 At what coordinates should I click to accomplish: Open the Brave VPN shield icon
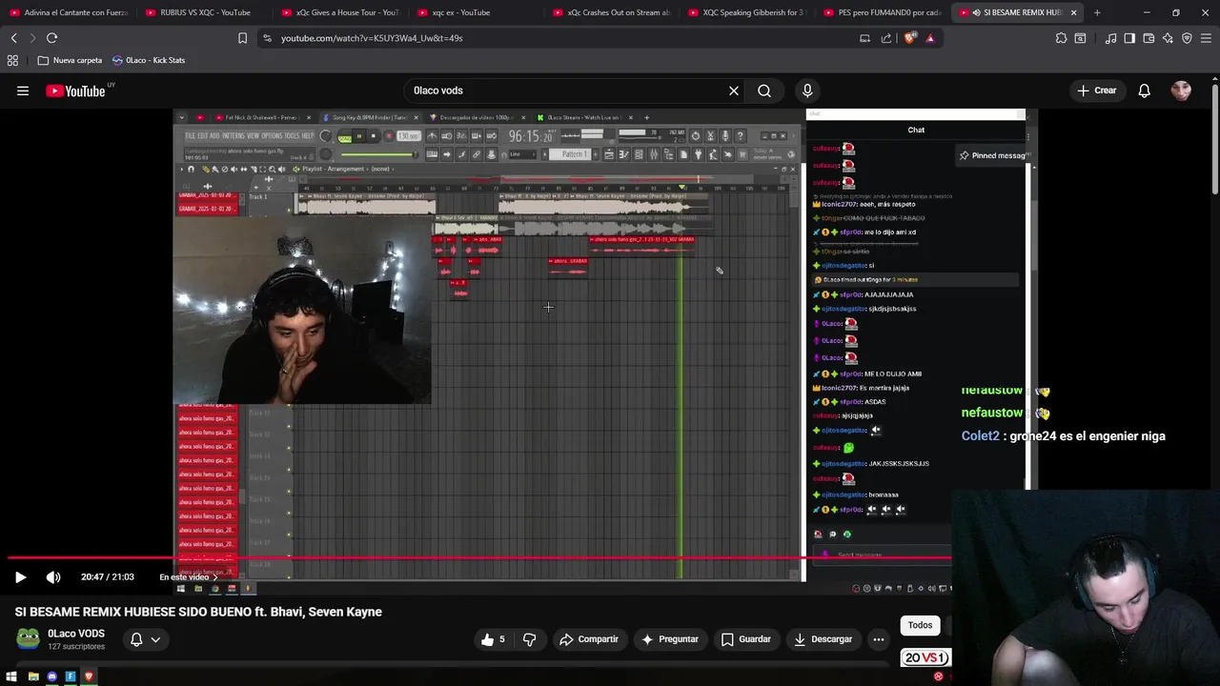[1187, 38]
